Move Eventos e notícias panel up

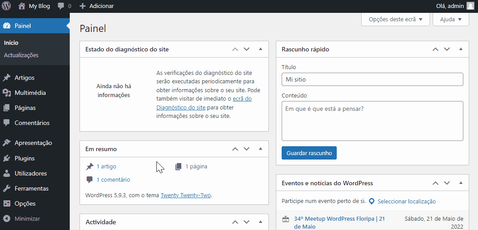[435, 183]
